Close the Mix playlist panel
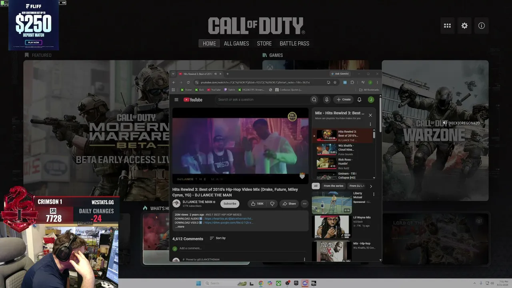Image resolution: width=512 pixels, height=288 pixels. click(x=370, y=115)
